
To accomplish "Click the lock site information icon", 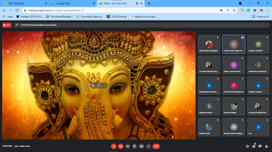I will point(25,10).
